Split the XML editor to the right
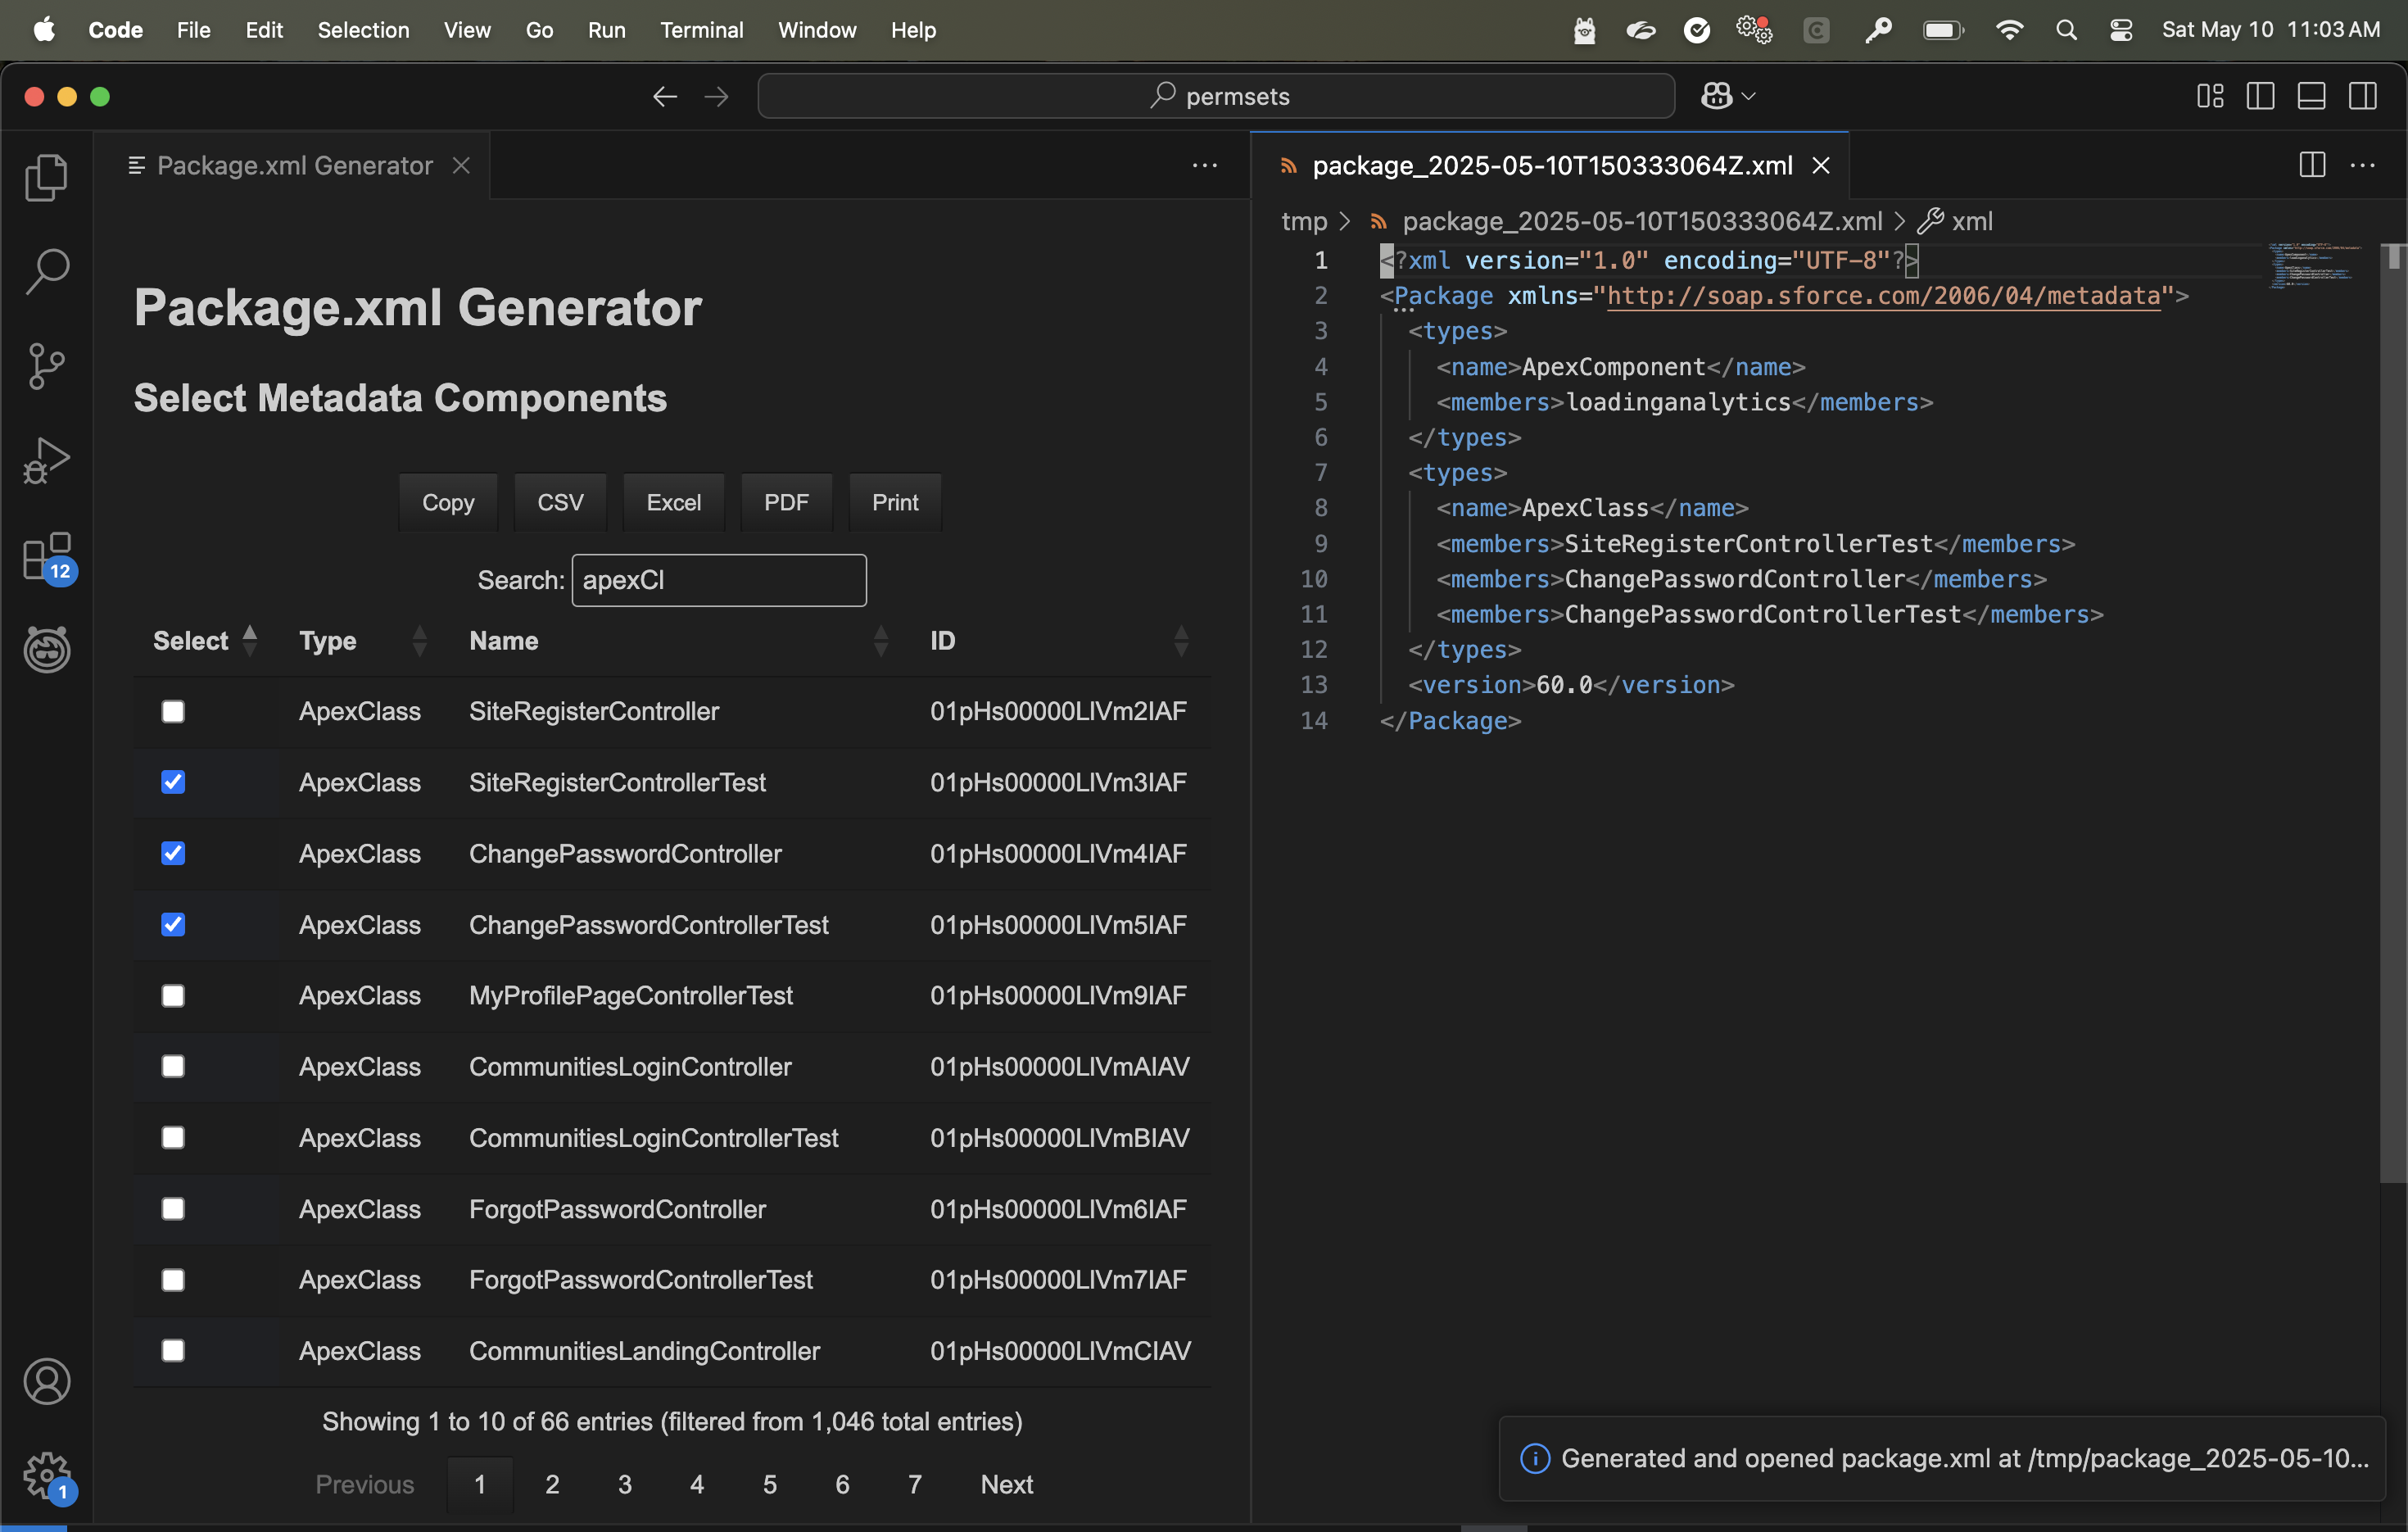This screenshot has height=1532, width=2408. (2312, 165)
